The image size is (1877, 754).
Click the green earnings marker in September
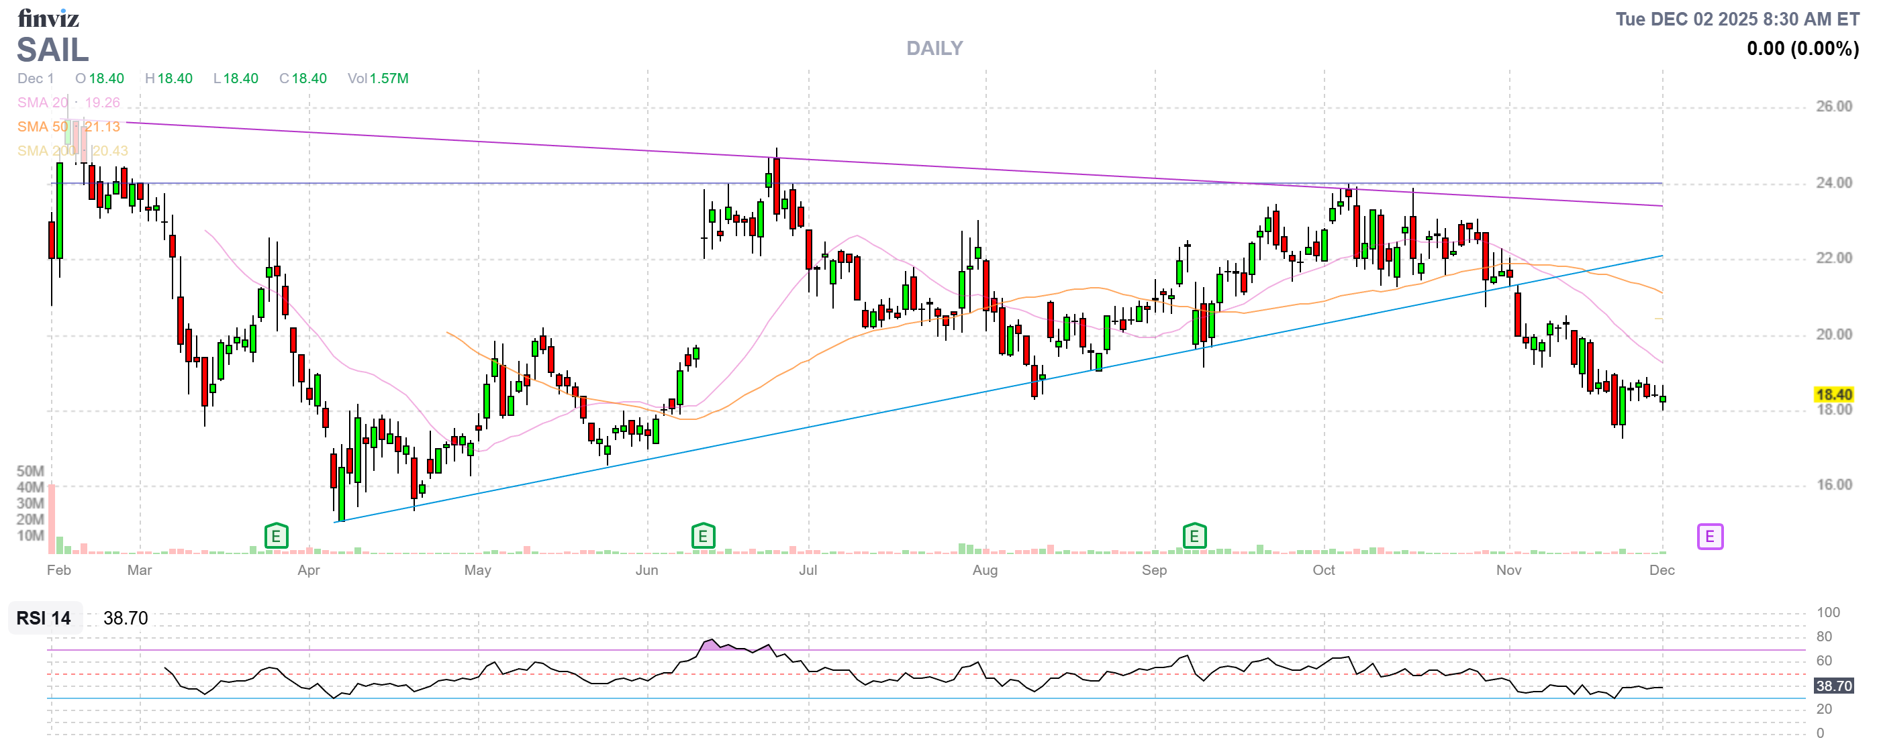1194,537
